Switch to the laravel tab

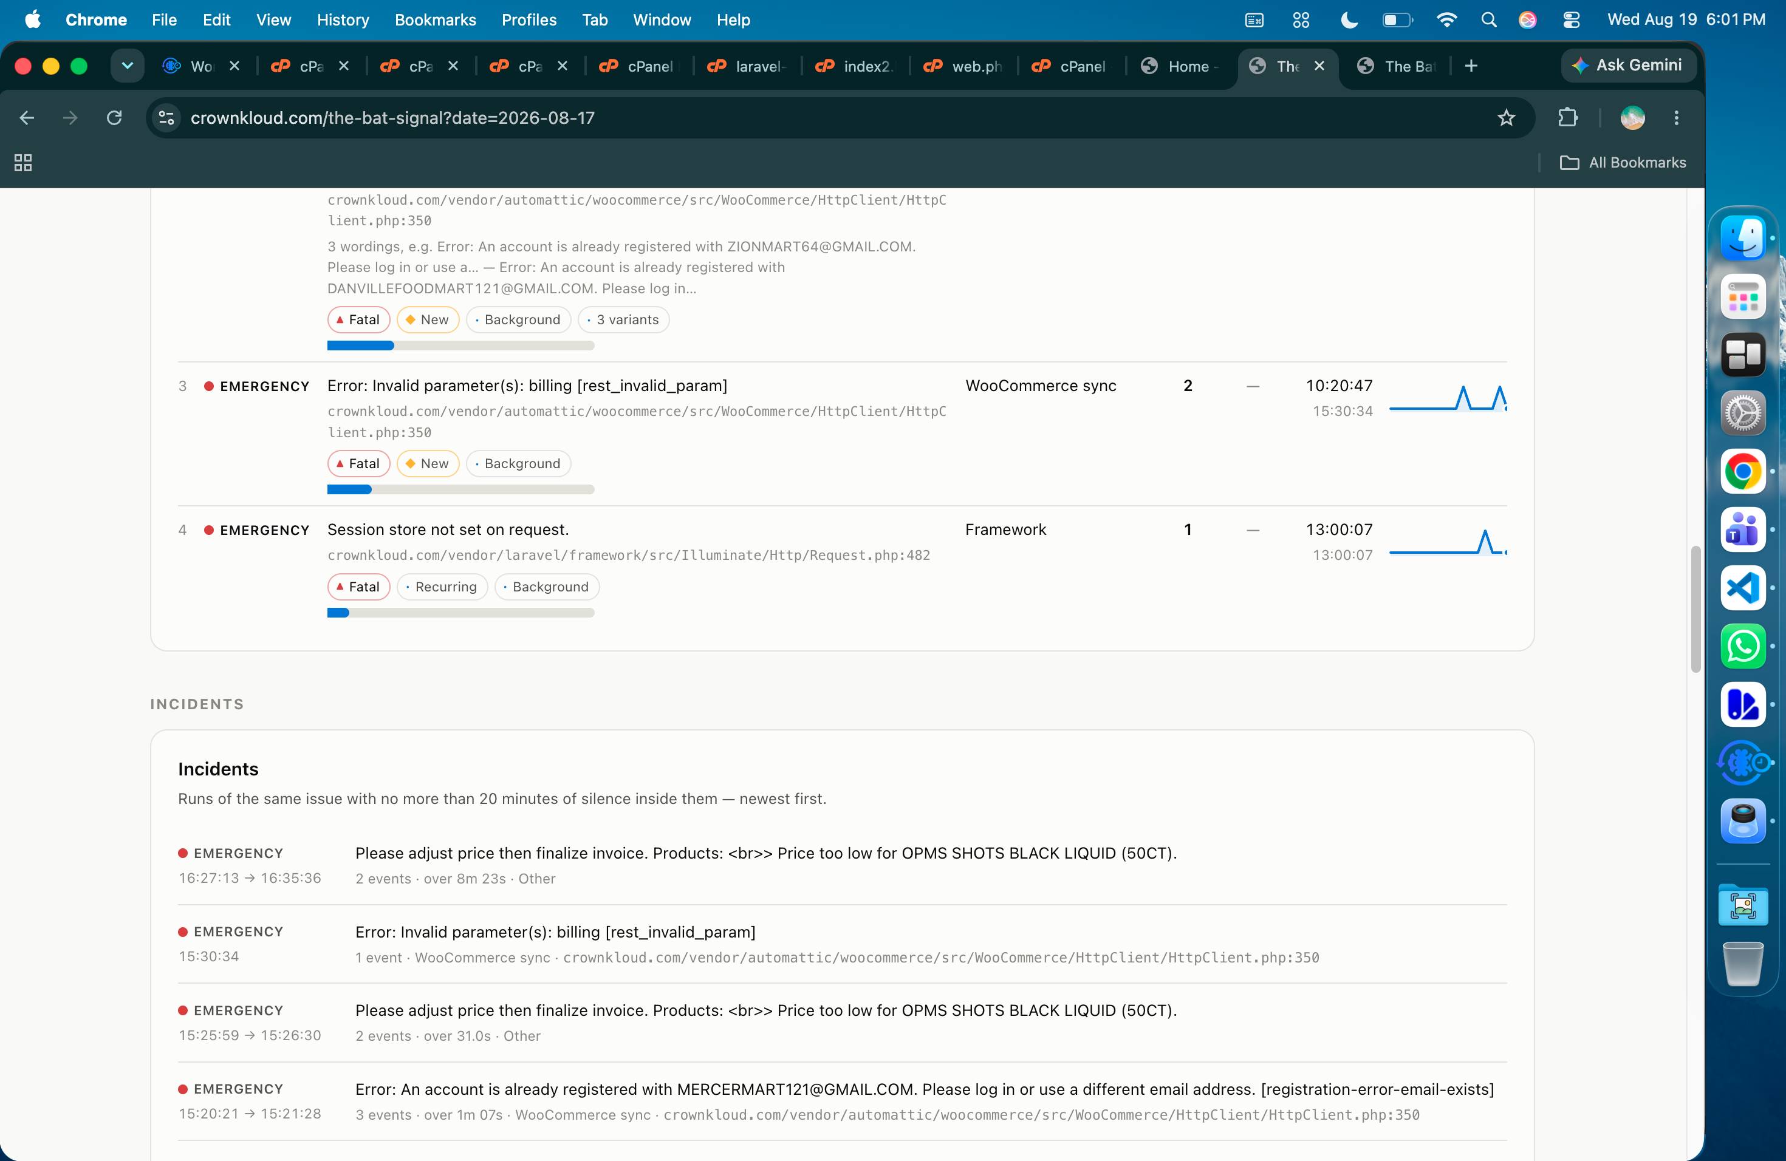point(747,66)
